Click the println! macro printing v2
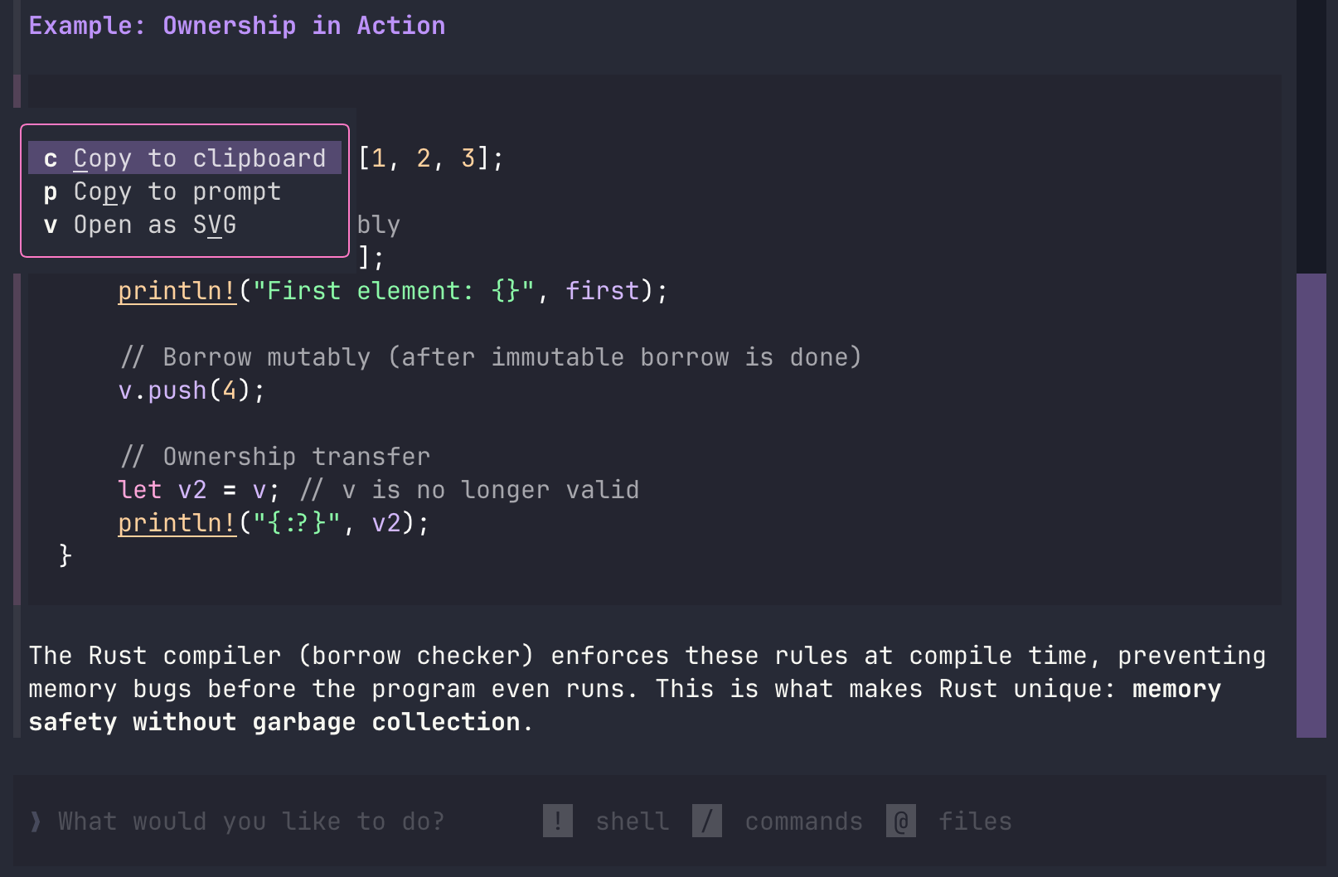The height and width of the screenshot is (877, 1338). [x=177, y=523]
